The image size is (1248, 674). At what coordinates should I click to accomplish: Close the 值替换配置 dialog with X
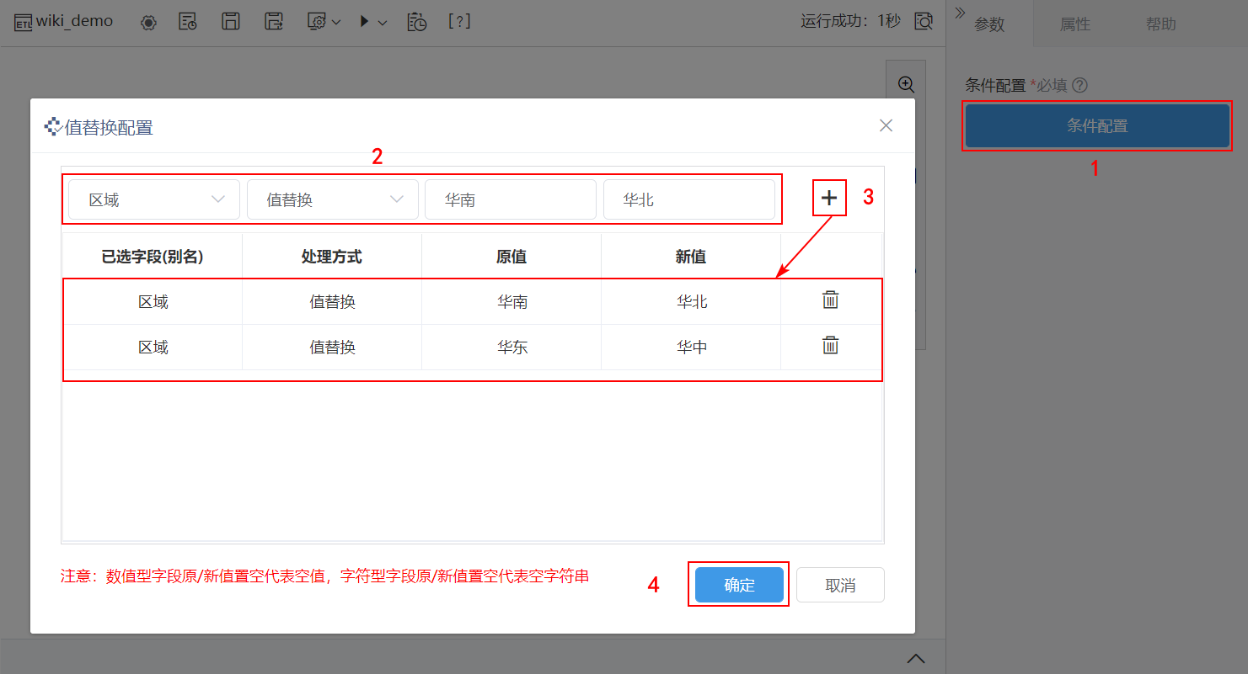click(886, 125)
